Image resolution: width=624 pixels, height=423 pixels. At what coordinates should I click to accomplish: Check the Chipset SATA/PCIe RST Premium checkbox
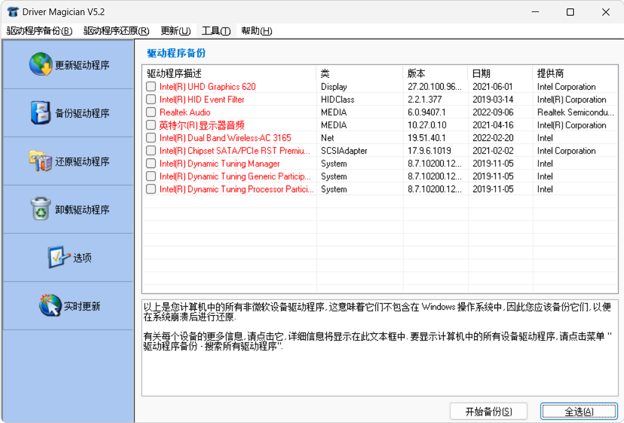pyautogui.click(x=151, y=151)
